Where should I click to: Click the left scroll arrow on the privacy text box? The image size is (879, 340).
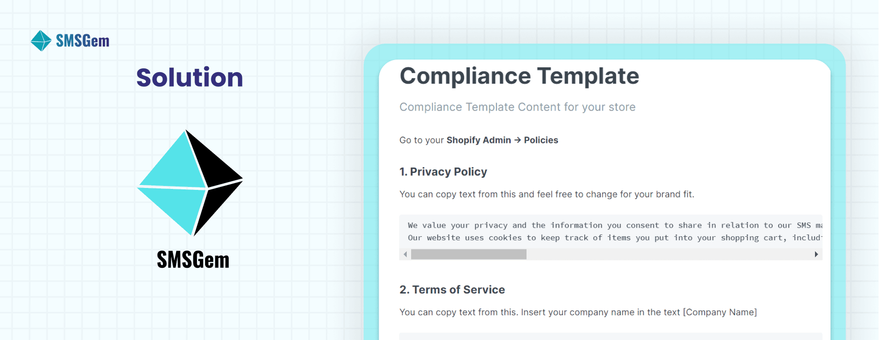click(x=405, y=254)
